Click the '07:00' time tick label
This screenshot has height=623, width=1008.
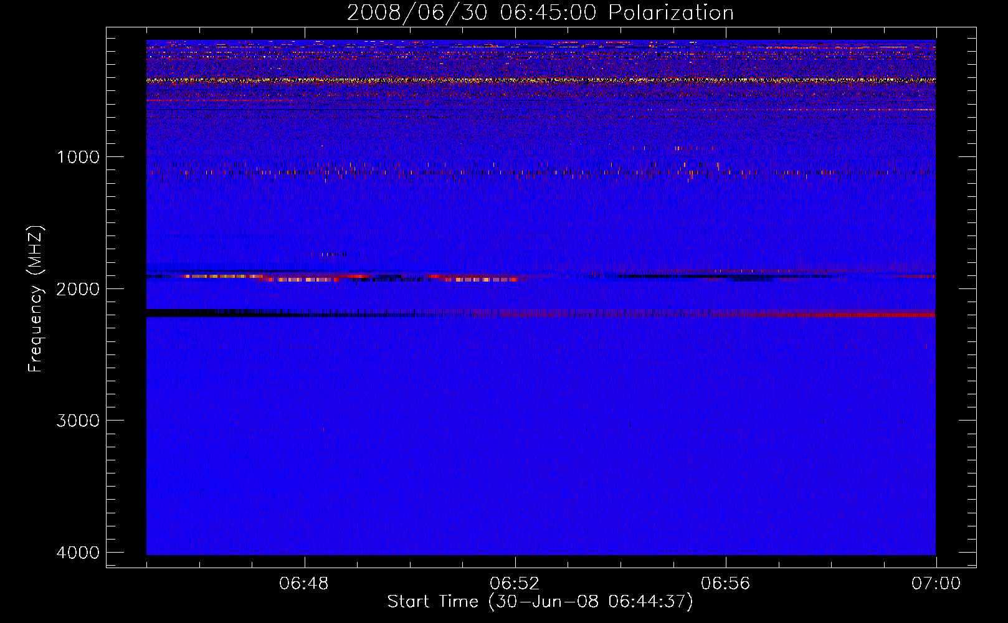(936, 584)
